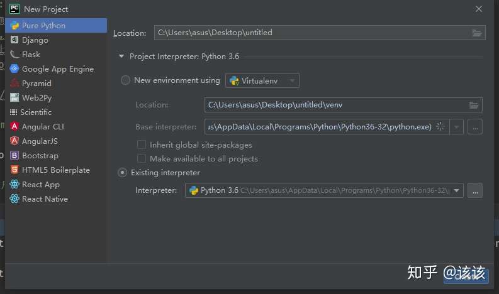Click the HTML5 Boilerplate icon
This screenshot has width=499, height=294.
(15, 170)
